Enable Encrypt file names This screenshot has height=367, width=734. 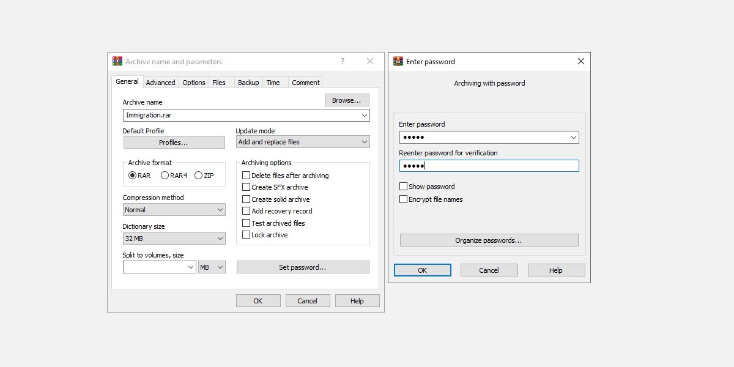[x=403, y=199]
